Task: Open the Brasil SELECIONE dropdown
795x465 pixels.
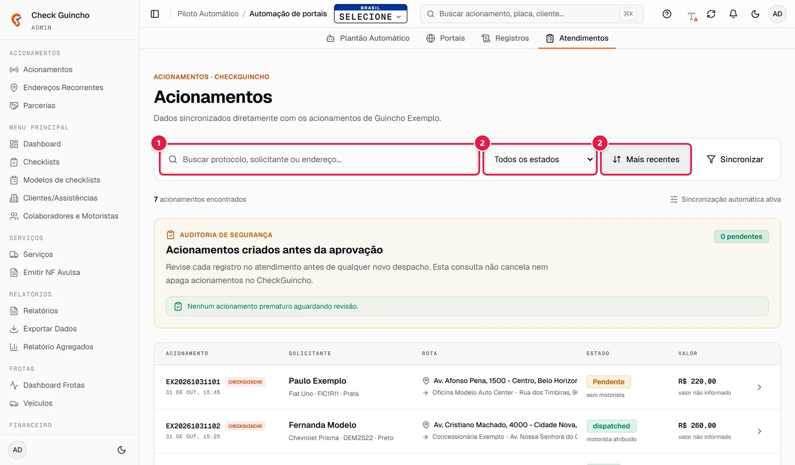Action: (x=371, y=14)
